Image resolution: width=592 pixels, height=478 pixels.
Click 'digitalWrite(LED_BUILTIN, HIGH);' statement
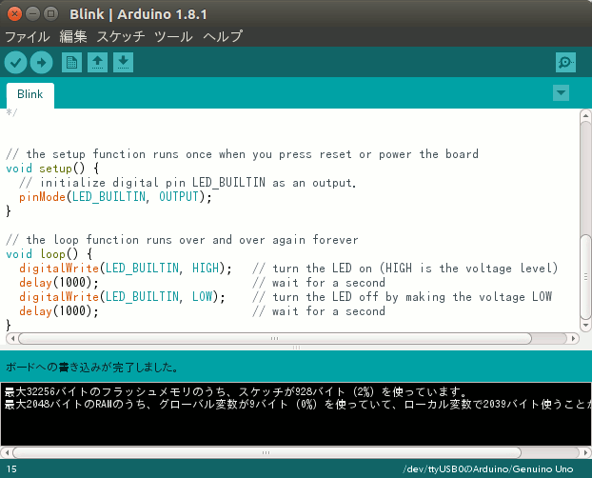[126, 268]
